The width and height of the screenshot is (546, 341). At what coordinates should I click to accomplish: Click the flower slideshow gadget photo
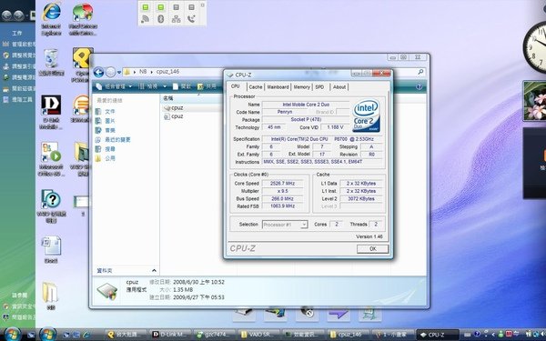535,101
